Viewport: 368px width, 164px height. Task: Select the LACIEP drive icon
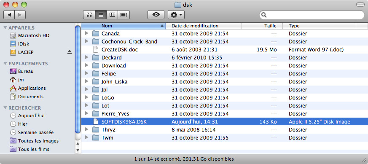[13, 52]
